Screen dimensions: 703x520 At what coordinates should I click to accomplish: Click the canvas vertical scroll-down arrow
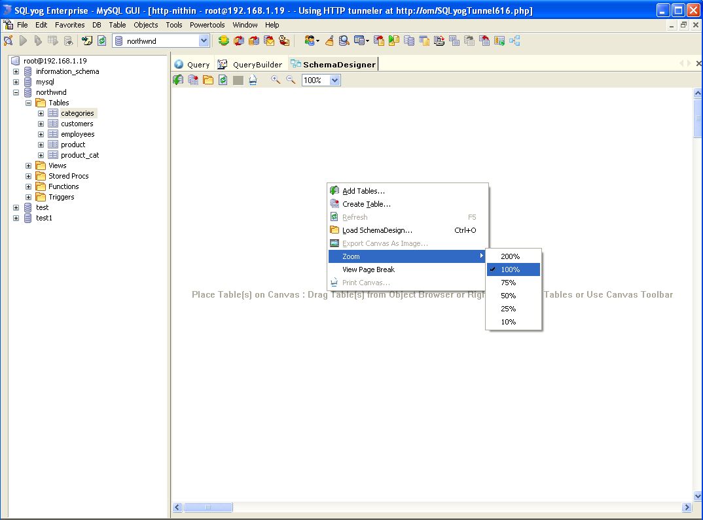[698, 496]
